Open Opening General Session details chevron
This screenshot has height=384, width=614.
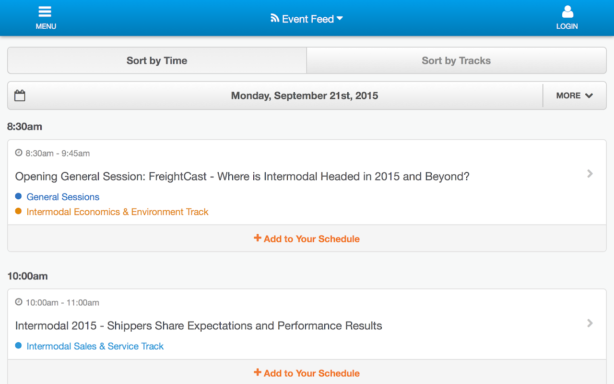point(590,174)
